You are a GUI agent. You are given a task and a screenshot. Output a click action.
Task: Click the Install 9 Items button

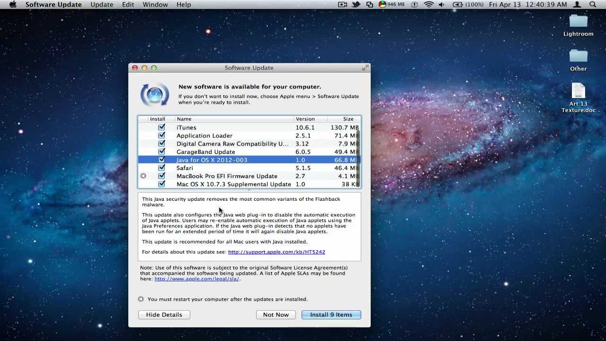[x=331, y=314]
